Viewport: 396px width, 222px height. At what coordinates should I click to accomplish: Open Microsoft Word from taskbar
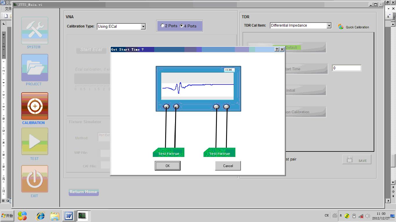69,216
